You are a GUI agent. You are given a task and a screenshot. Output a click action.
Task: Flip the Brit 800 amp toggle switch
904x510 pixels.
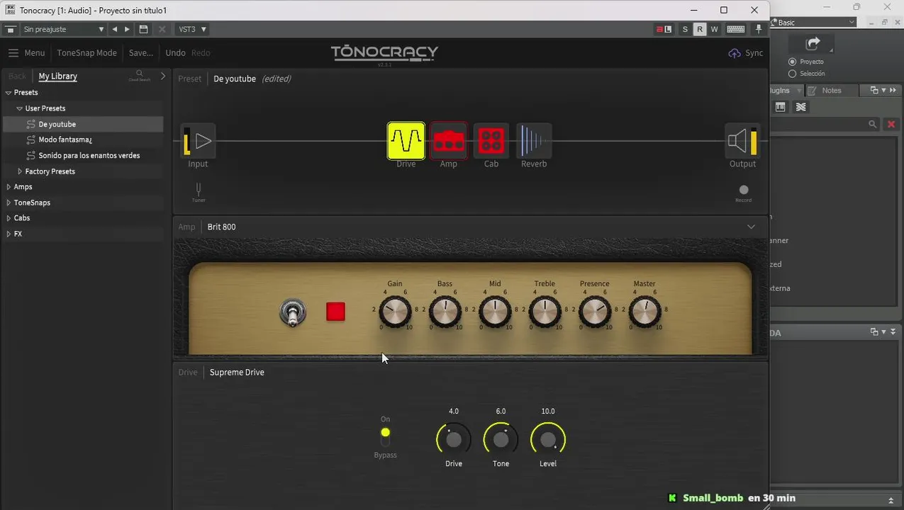pos(292,312)
